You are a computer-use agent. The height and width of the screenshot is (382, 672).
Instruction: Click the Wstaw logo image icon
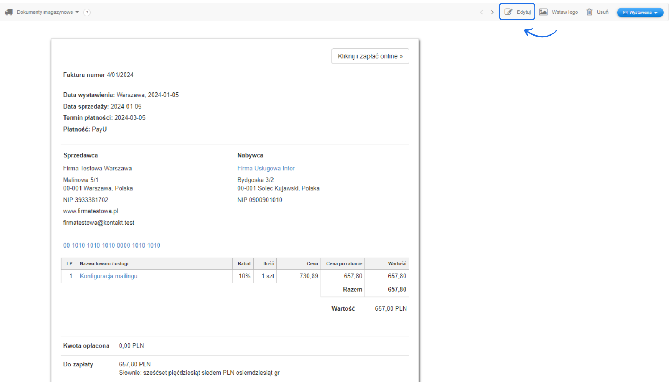point(543,12)
